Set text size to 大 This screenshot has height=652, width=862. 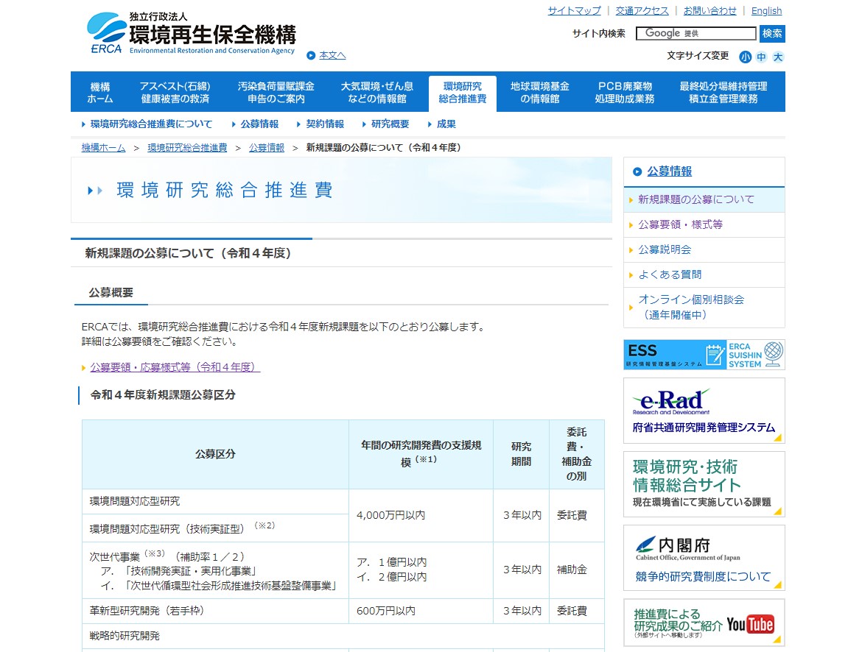tap(778, 57)
